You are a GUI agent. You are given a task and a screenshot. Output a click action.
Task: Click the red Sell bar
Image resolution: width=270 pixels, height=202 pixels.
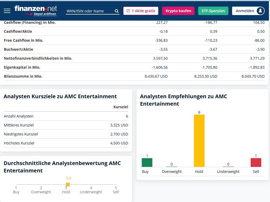[x=256, y=162]
